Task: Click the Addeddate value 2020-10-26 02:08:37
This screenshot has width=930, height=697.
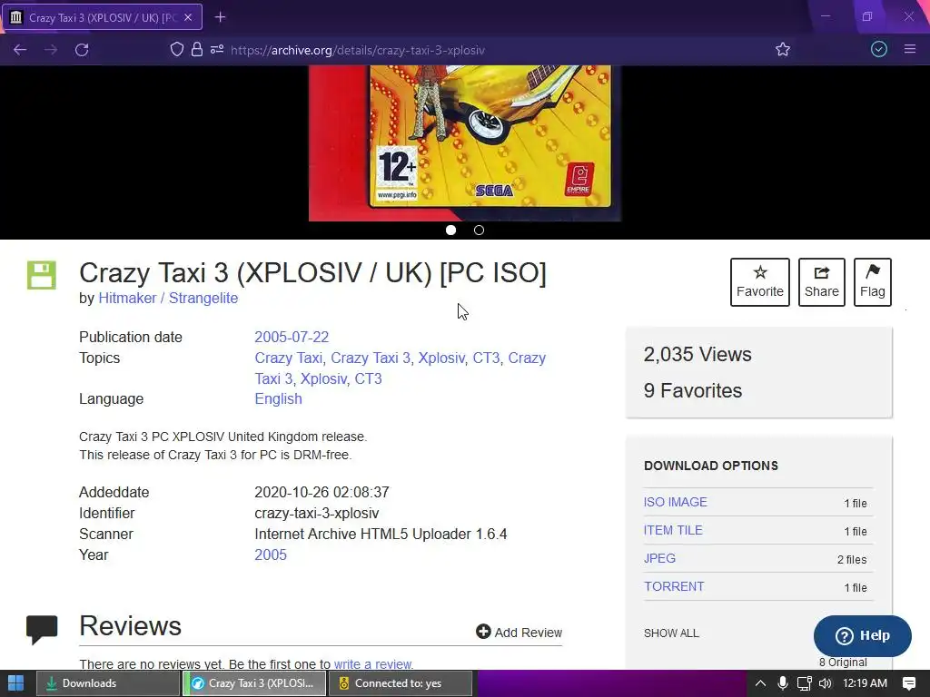Action: point(322,493)
